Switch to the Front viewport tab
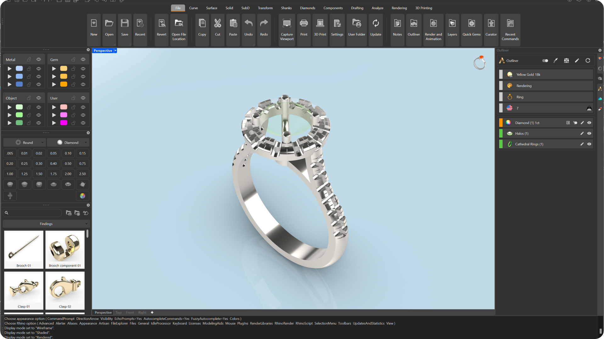604x339 pixels. 130,312
